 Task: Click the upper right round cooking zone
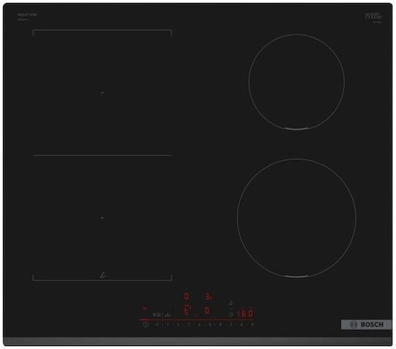(x=296, y=82)
